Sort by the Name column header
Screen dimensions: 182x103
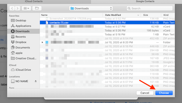(71, 15)
